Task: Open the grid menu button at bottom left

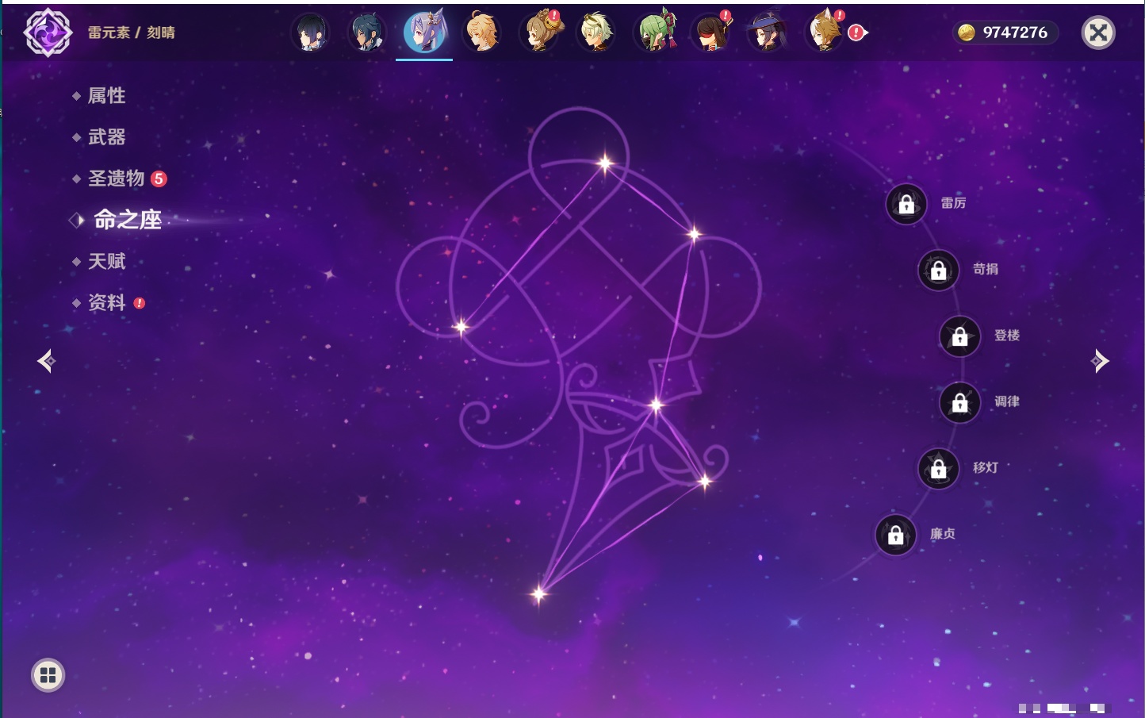Action: click(x=48, y=675)
